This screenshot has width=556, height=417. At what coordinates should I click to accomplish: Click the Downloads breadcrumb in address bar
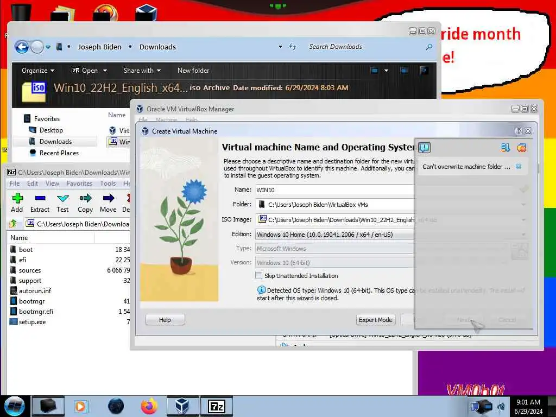pos(157,47)
